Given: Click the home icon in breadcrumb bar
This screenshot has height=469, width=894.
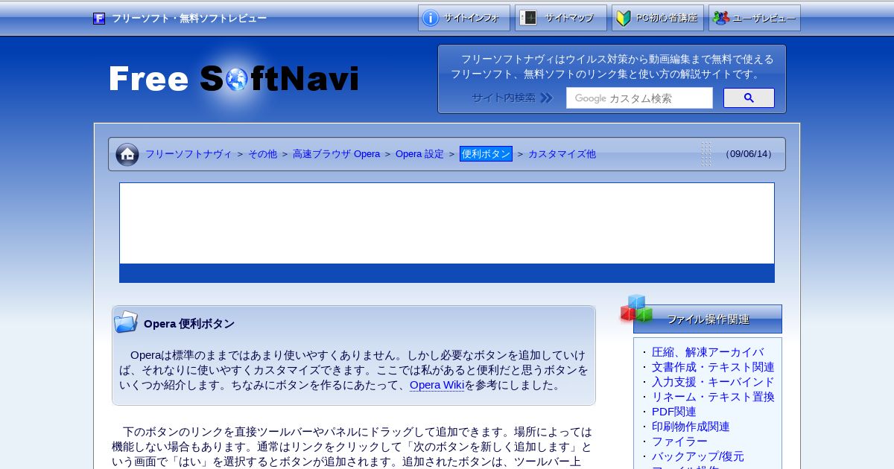Looking at the screenshot, I should point(127,154).
